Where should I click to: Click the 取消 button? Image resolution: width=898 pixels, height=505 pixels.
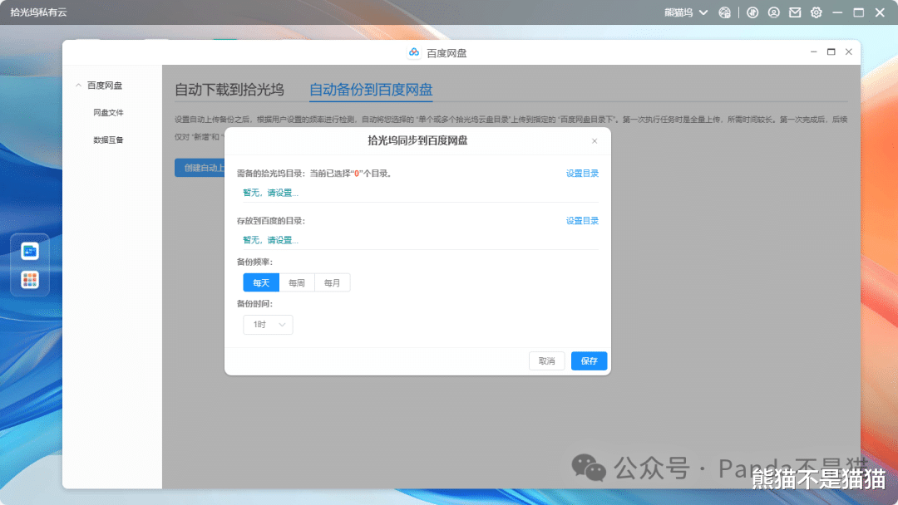(x=547, y=360)
